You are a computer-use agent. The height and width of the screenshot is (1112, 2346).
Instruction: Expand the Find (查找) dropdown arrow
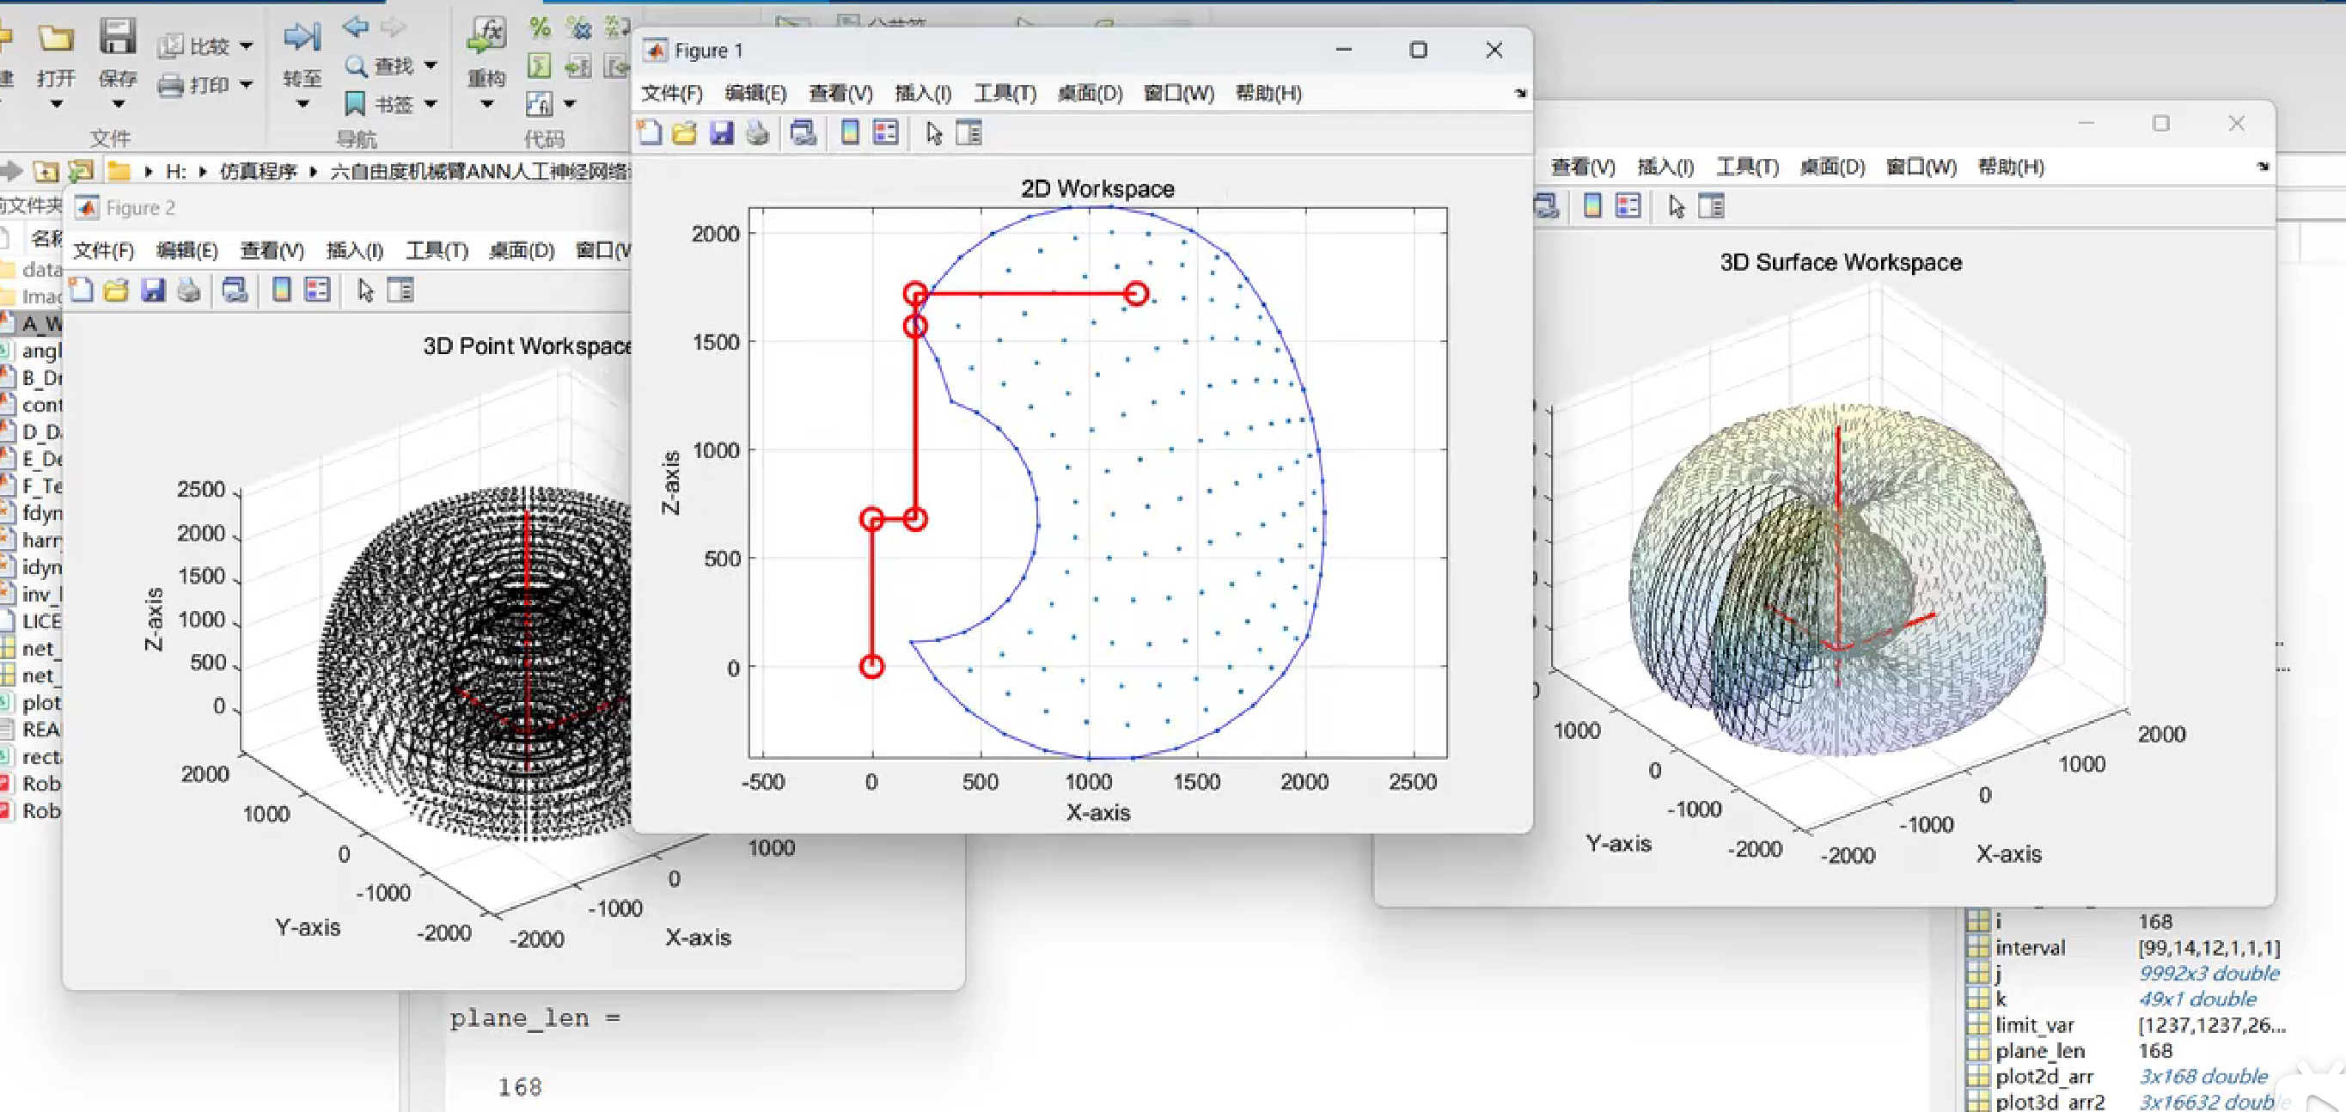pos(431,65)
